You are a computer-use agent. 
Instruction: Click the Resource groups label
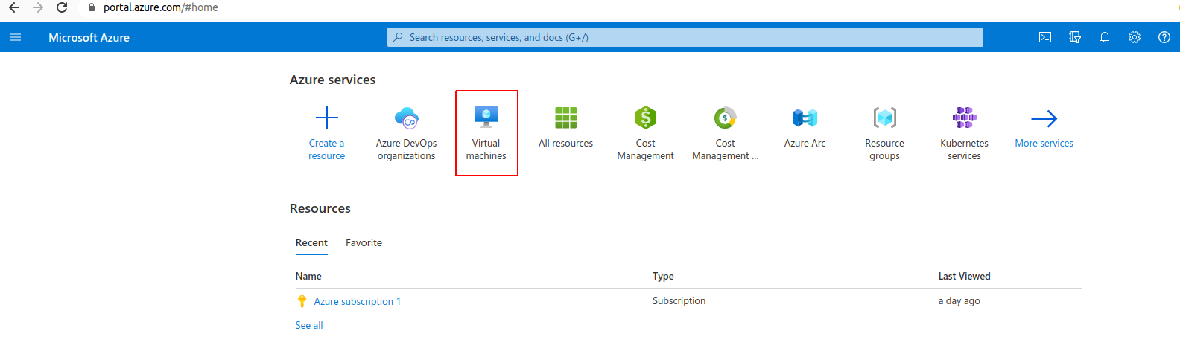point(885,150)
